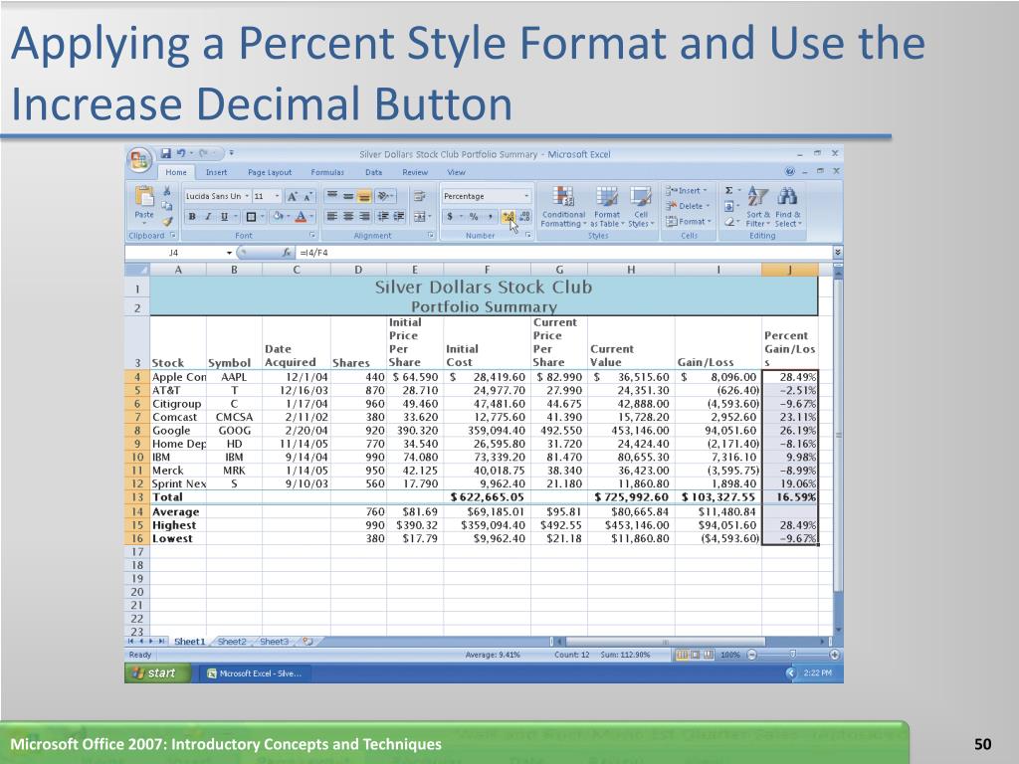This screenshot has width=1019, height=764.
Task: Click the Delete cells button
Action: tap(689, 206)
